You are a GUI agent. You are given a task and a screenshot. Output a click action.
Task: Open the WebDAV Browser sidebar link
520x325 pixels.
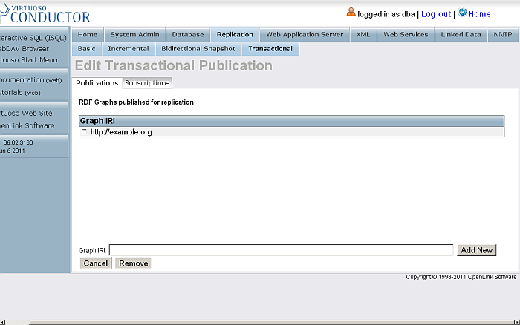coord(25,49)
